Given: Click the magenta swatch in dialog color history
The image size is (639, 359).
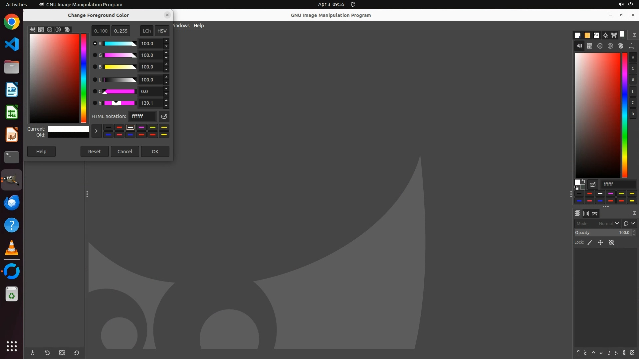Looking at the screenshot, I should point(141,127).
